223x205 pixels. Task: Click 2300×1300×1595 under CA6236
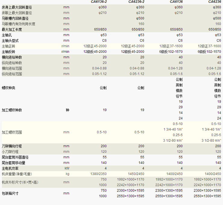[207, 190]
